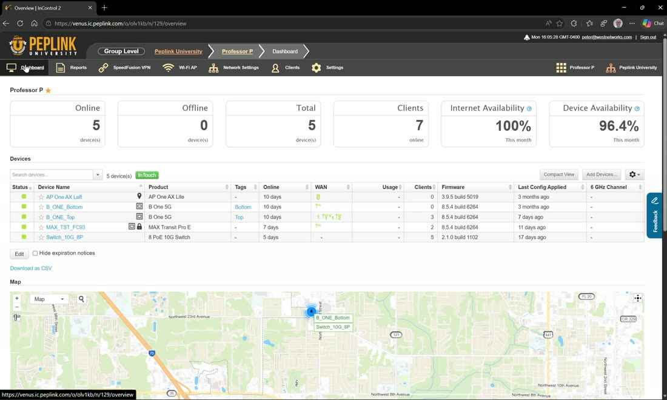Screen dimensions: 667x400
Task: Open the Reports menu icon
Action: point(61,68)
